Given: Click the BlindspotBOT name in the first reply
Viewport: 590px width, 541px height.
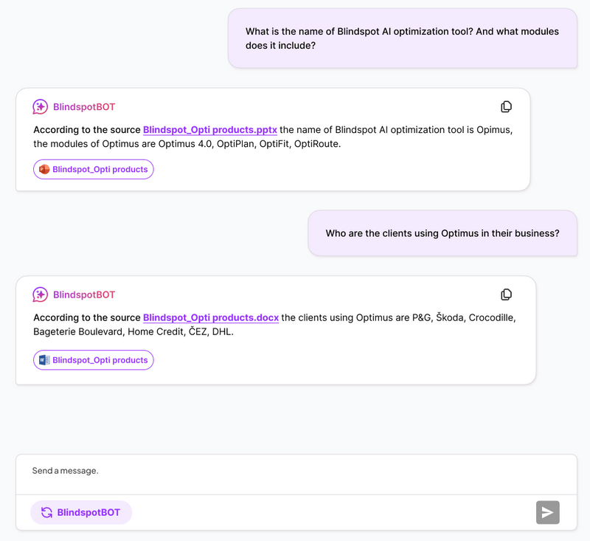Looking at the screenshot, I should coord(84,107).
